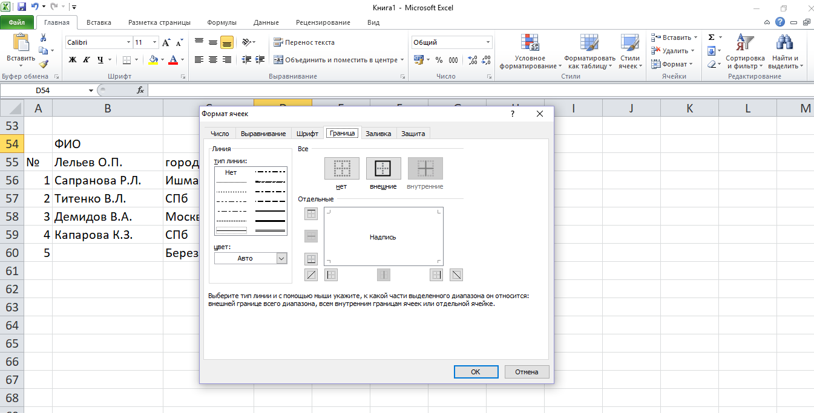Click the Надпись border preview area

(383, 236)
